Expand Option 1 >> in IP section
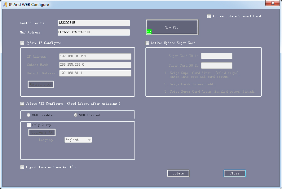The width and height of the screenshot is (282, 189). click(41, 85)
